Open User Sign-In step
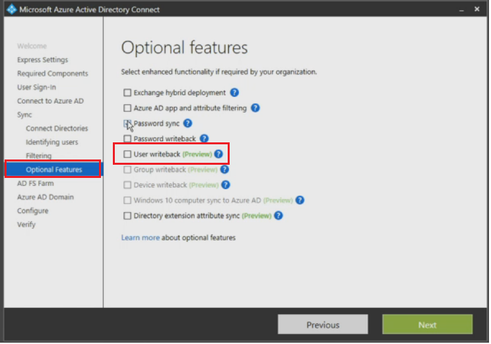Viewport: 491px width, 344px height. (x=37, y=87)
